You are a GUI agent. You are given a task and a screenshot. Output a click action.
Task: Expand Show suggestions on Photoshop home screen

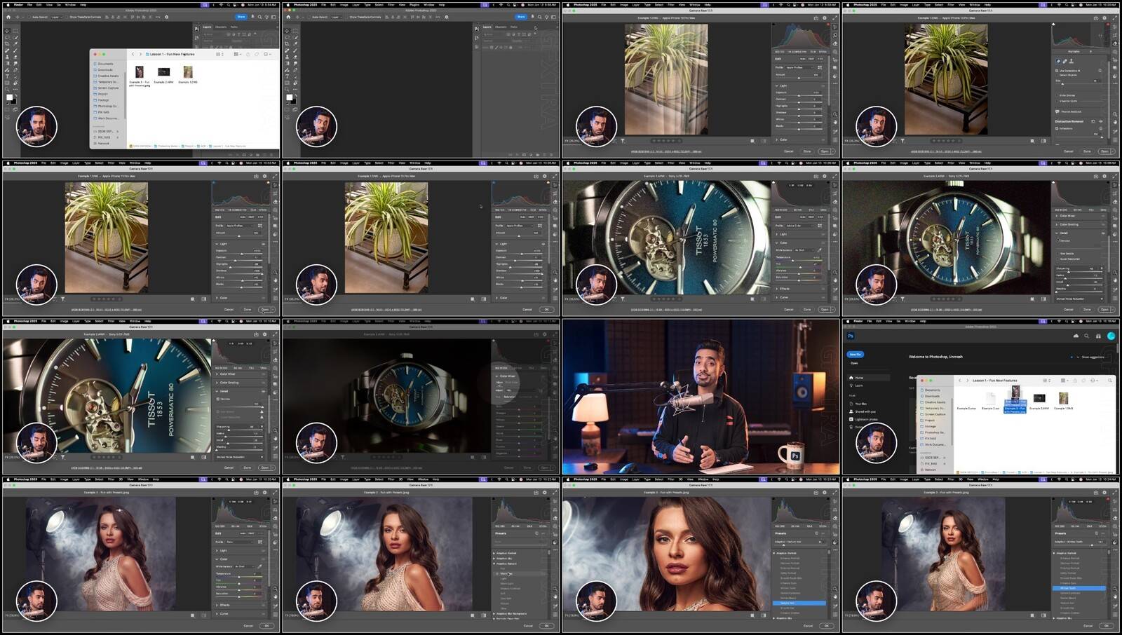tap(1090, 357)
